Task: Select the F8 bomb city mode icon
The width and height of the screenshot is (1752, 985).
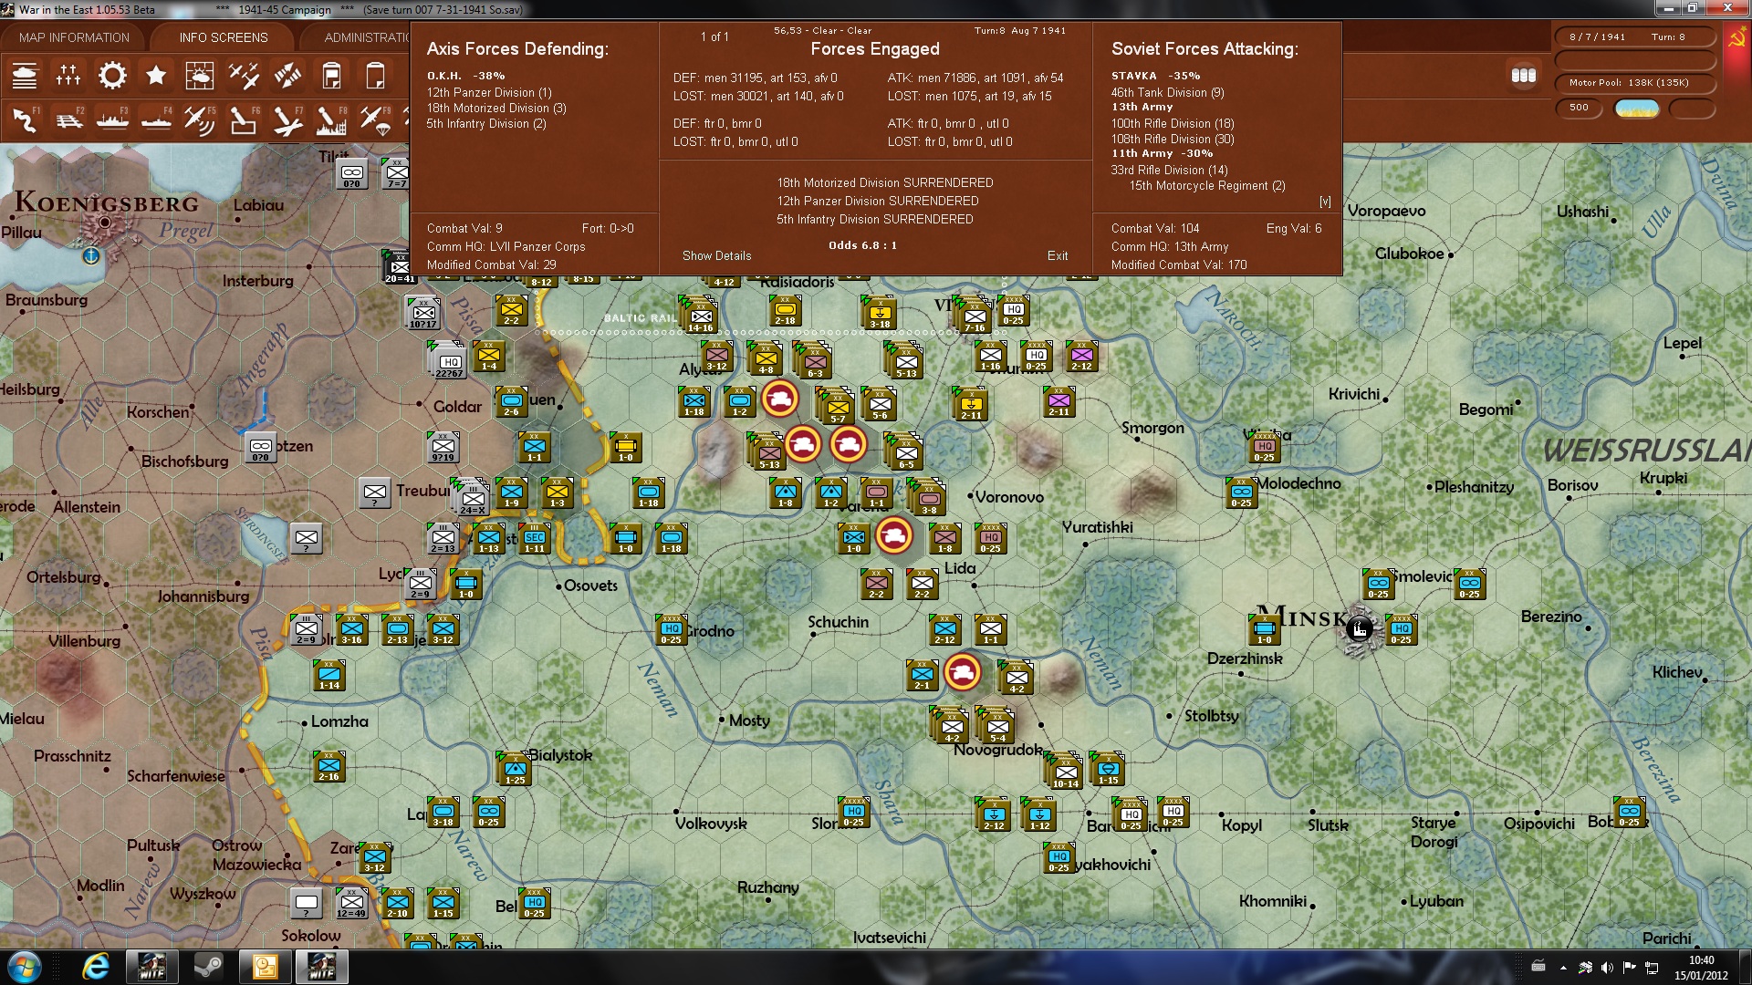Action: 331,119
